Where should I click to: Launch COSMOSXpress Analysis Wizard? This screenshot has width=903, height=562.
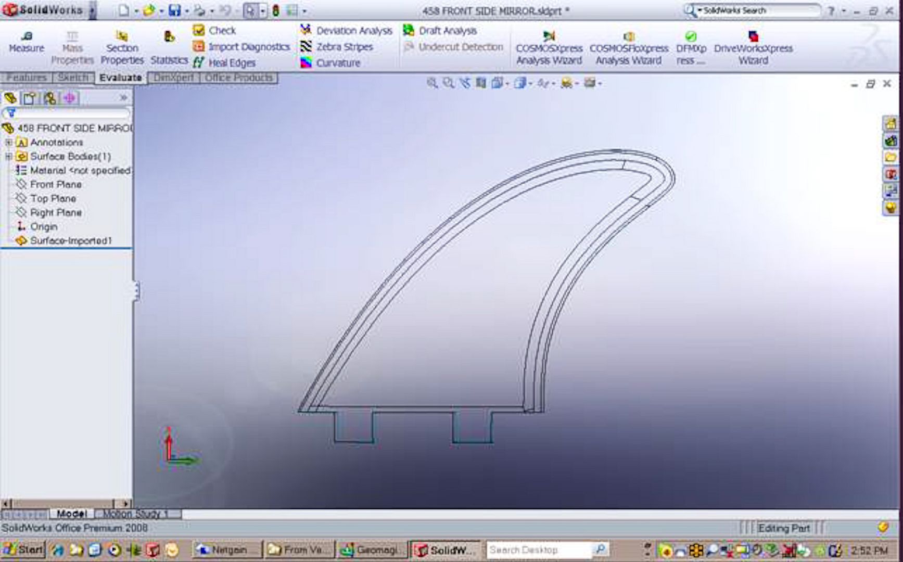click(x=549, y=48)
